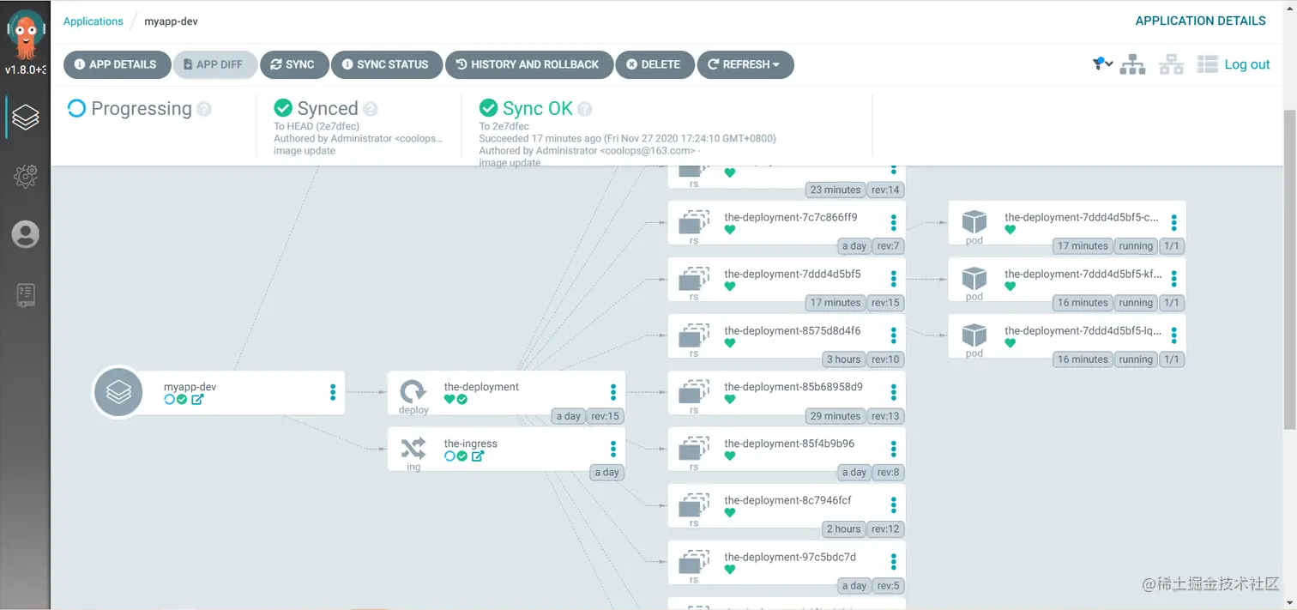1297x610 pixels.
Task: Open menu of the-deployment-8575d8d4f6 replicaset
Action: click(894, 335)
